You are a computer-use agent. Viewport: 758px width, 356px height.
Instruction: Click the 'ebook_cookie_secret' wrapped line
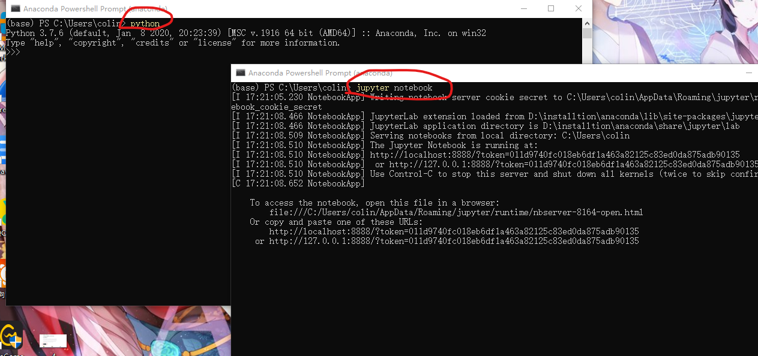tap(277, 107)
